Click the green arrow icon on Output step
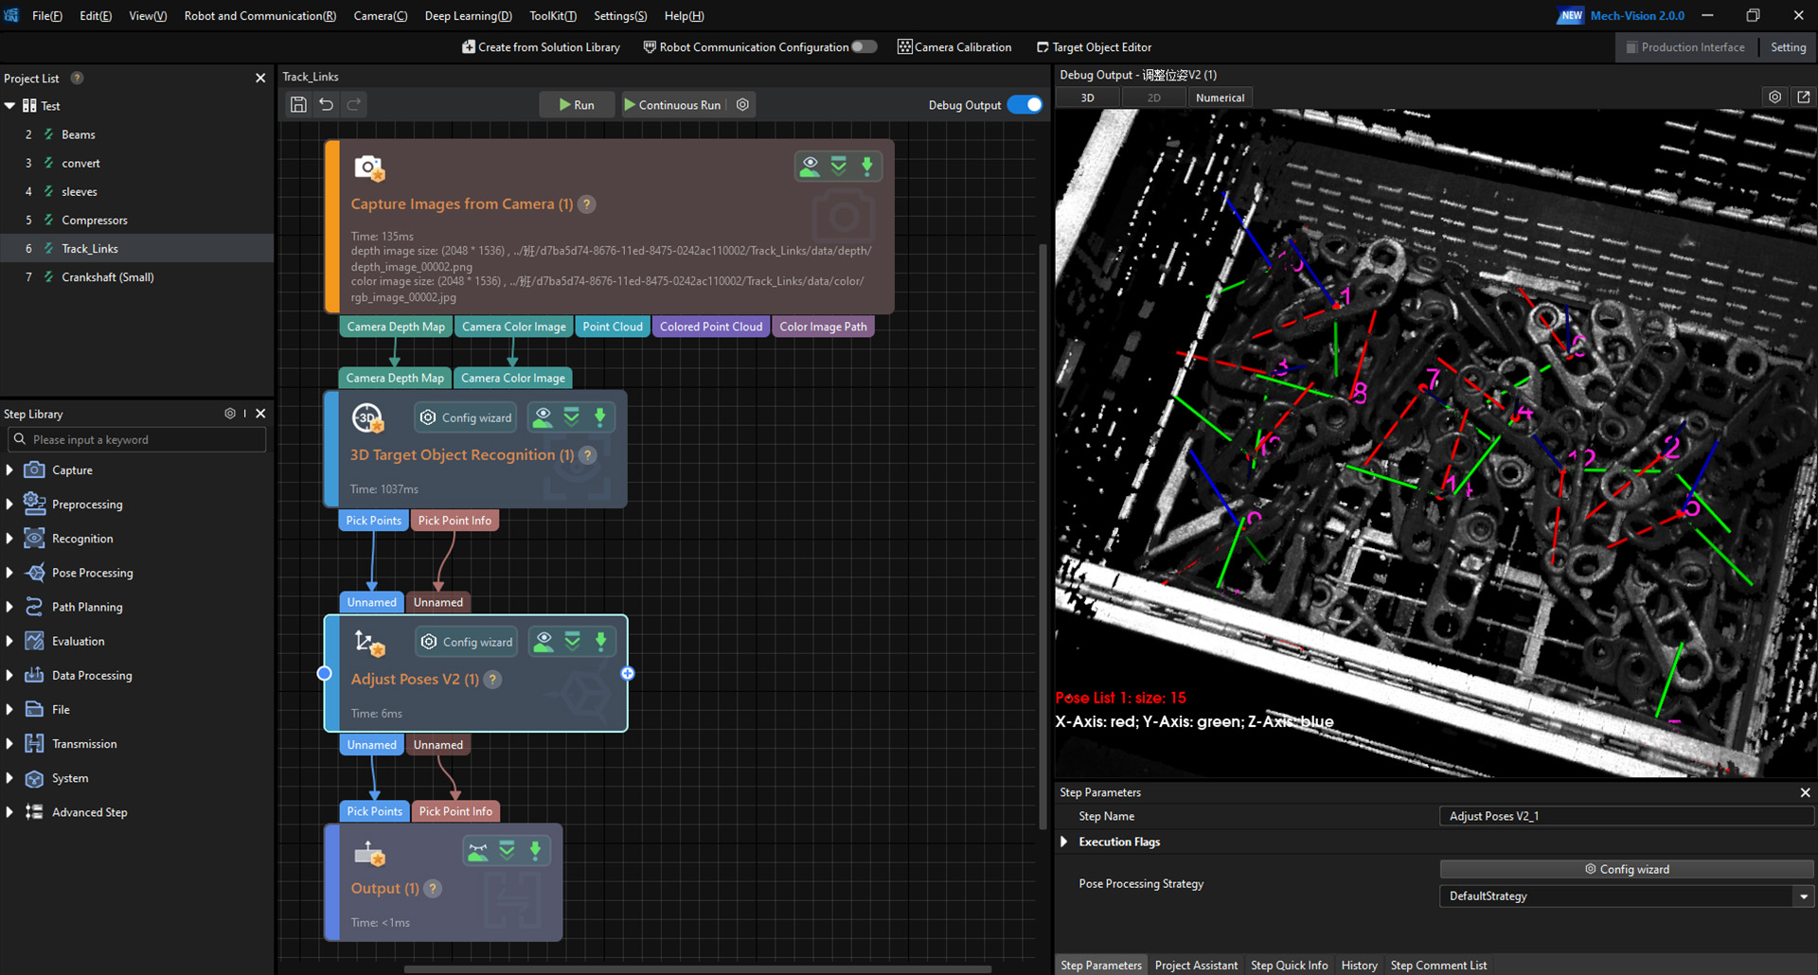Screen dimensions: 1818x975 536,851
